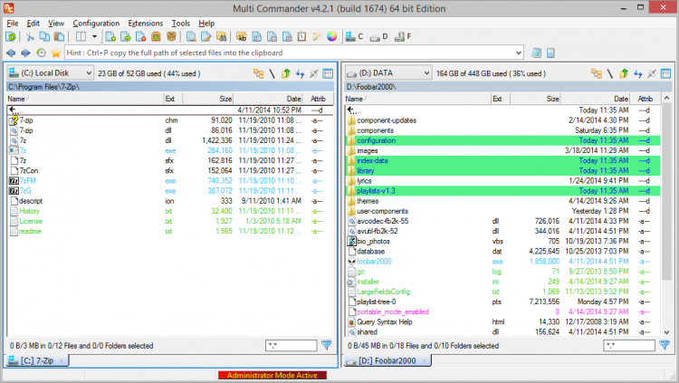
Task: Click go to root backslash in left panel
Action: tap(272, 73)
